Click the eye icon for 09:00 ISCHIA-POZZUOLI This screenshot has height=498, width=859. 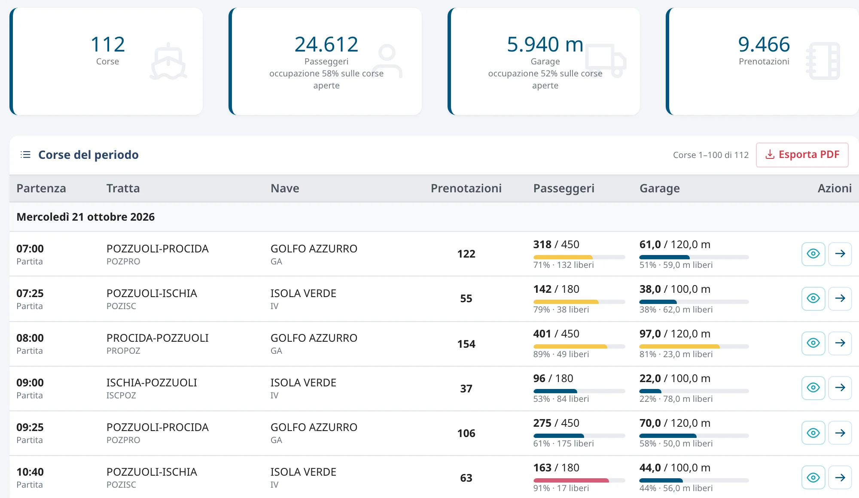(813, 388)
